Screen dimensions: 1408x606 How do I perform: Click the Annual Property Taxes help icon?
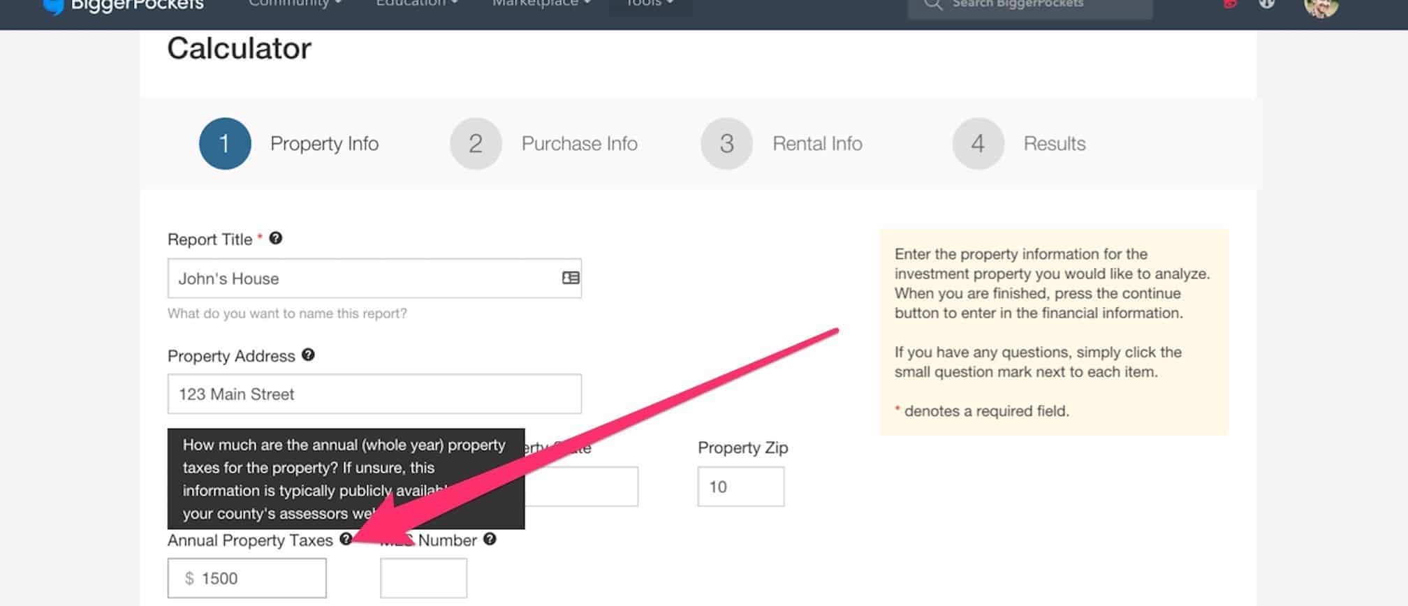click(x=346, y=539)
